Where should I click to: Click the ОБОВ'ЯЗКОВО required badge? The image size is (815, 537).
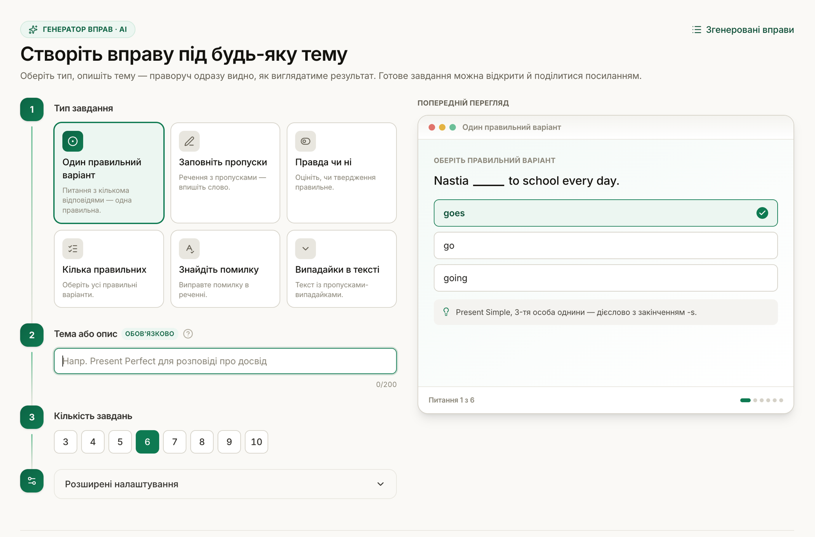[150, 334]
